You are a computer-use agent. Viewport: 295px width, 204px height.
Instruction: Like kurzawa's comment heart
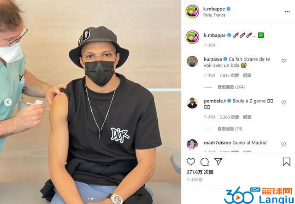pos(283,60)
